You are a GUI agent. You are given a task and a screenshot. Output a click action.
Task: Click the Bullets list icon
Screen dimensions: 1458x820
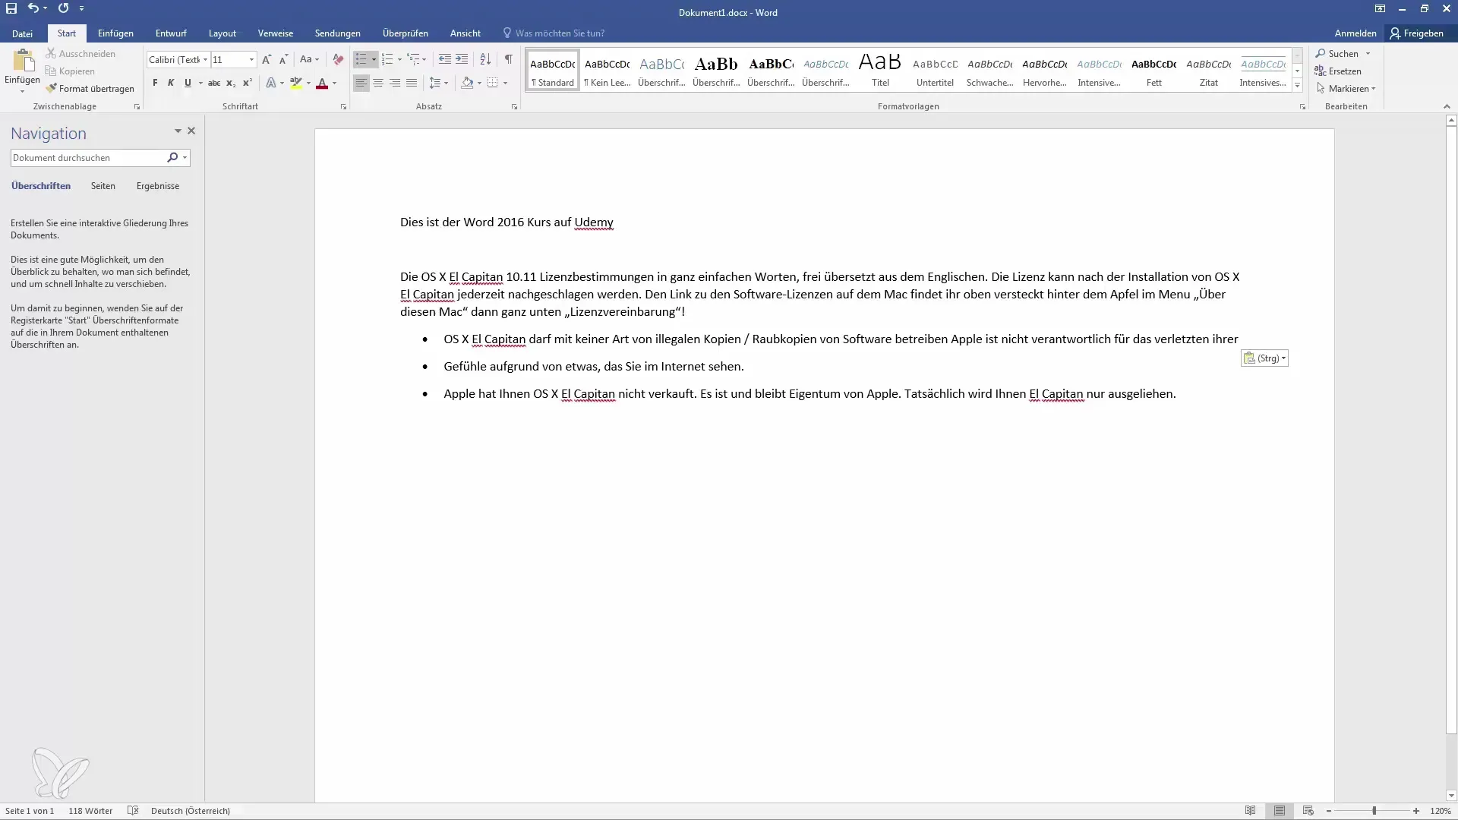click(361, 59)
